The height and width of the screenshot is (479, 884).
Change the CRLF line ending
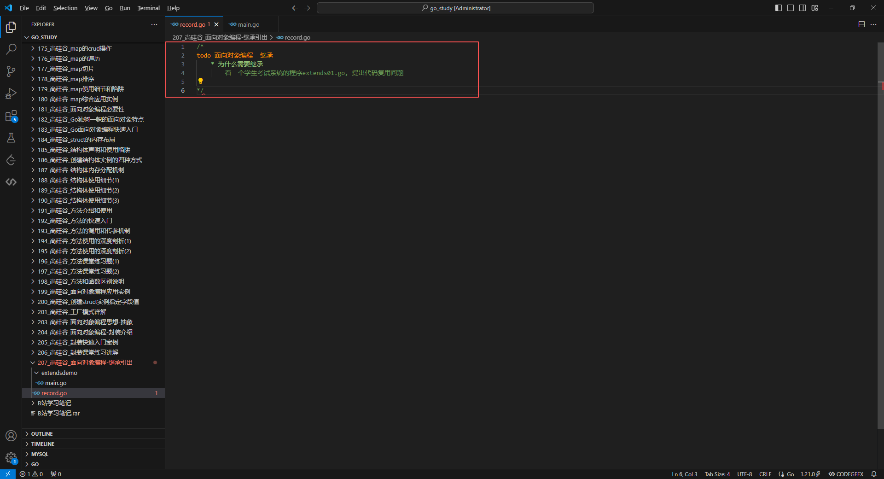pyautogui.click(x=765, y=474)
